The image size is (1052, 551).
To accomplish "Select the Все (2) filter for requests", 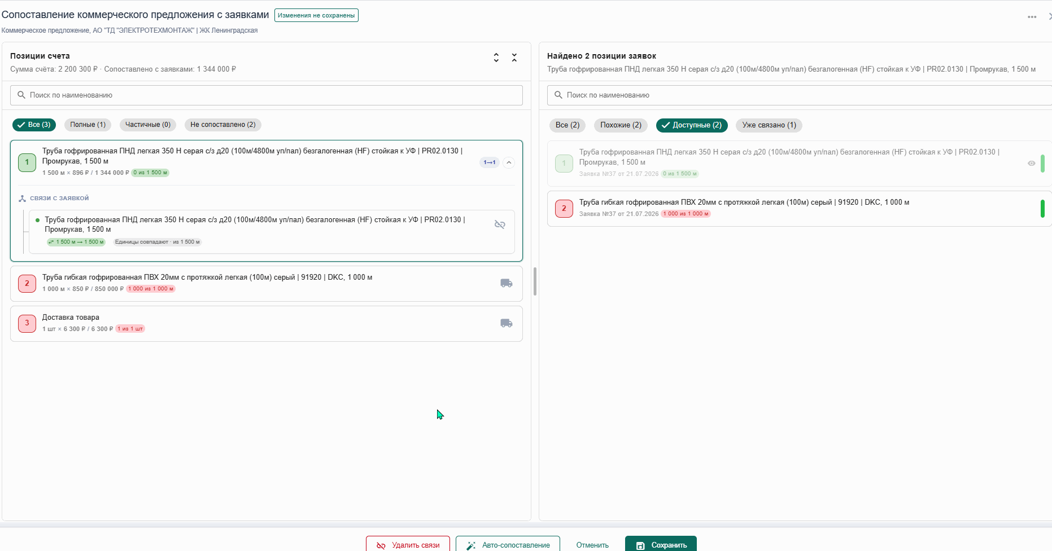I will pos(568,125).
